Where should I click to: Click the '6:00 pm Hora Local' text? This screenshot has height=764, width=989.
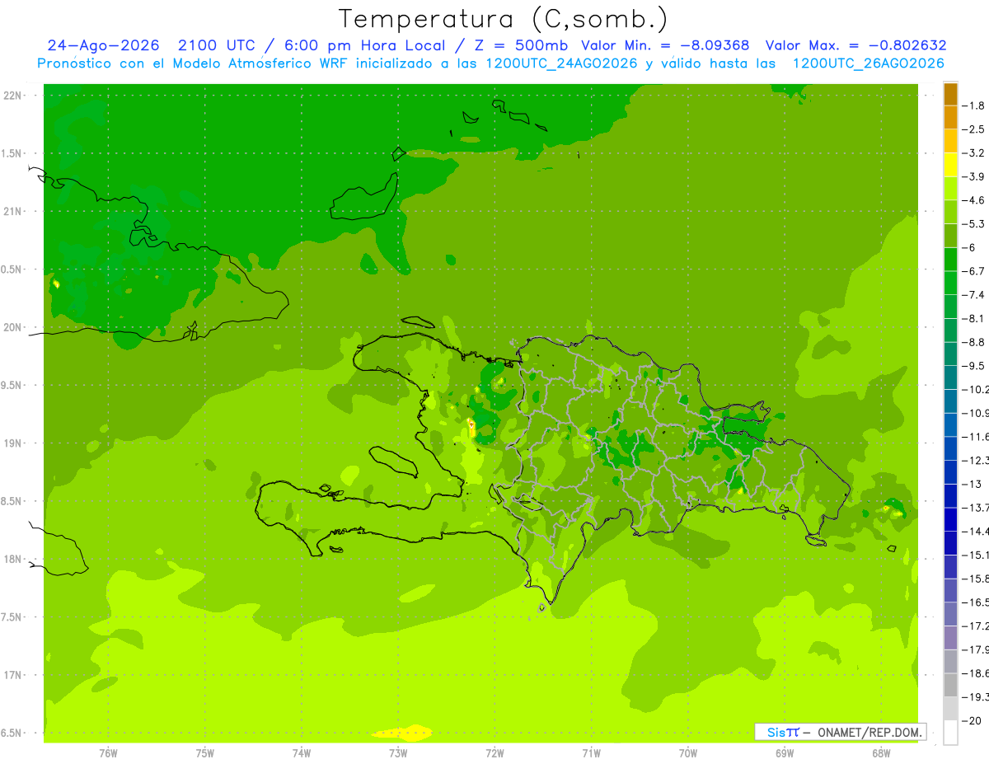pyautogui.click(x=366, y=45)
